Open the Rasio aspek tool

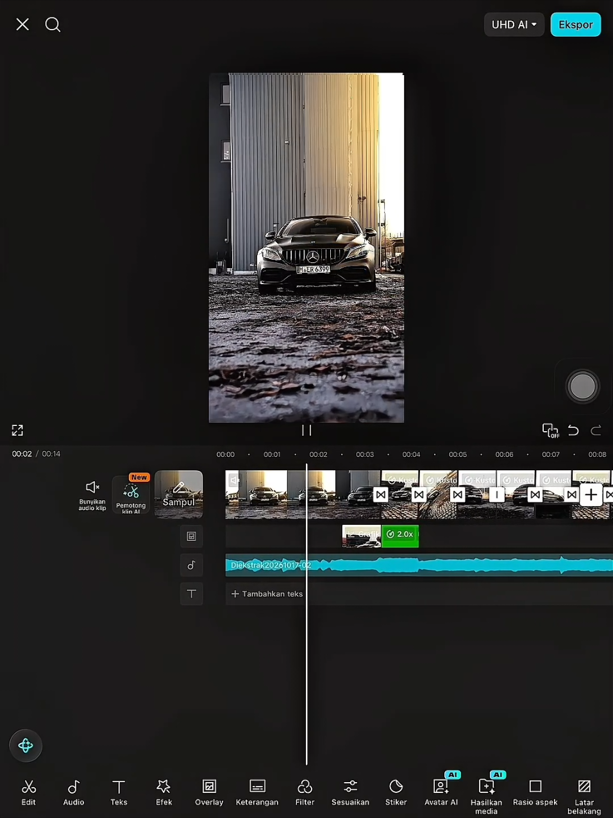coord(535,792)
